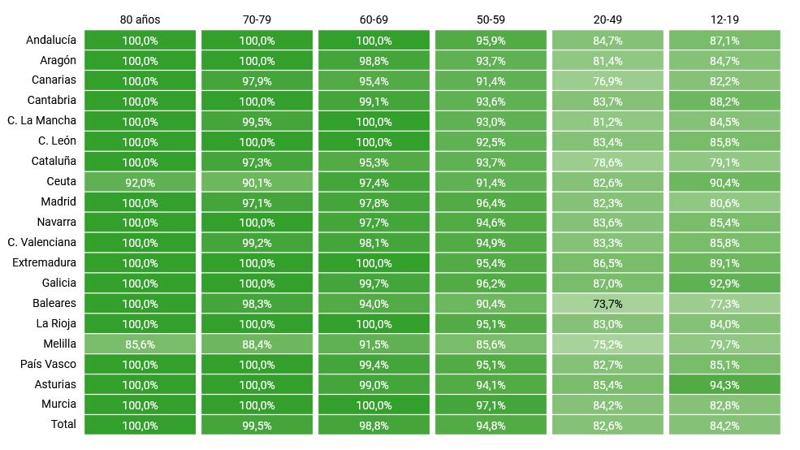800x450 pixels.
Task: Click the Madrid 70-79 cell showing 97,1%
Action: tap(257, 202)
